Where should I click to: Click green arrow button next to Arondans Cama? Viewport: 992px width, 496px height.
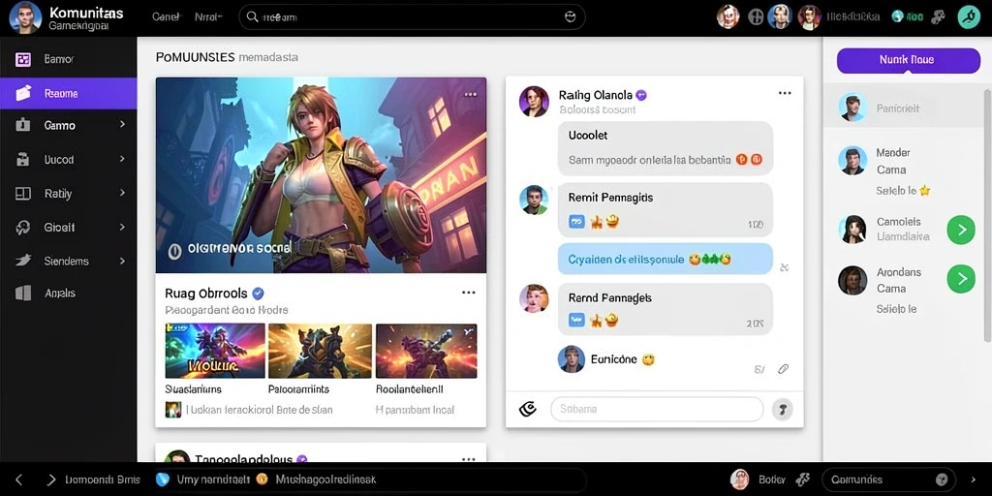961,278
